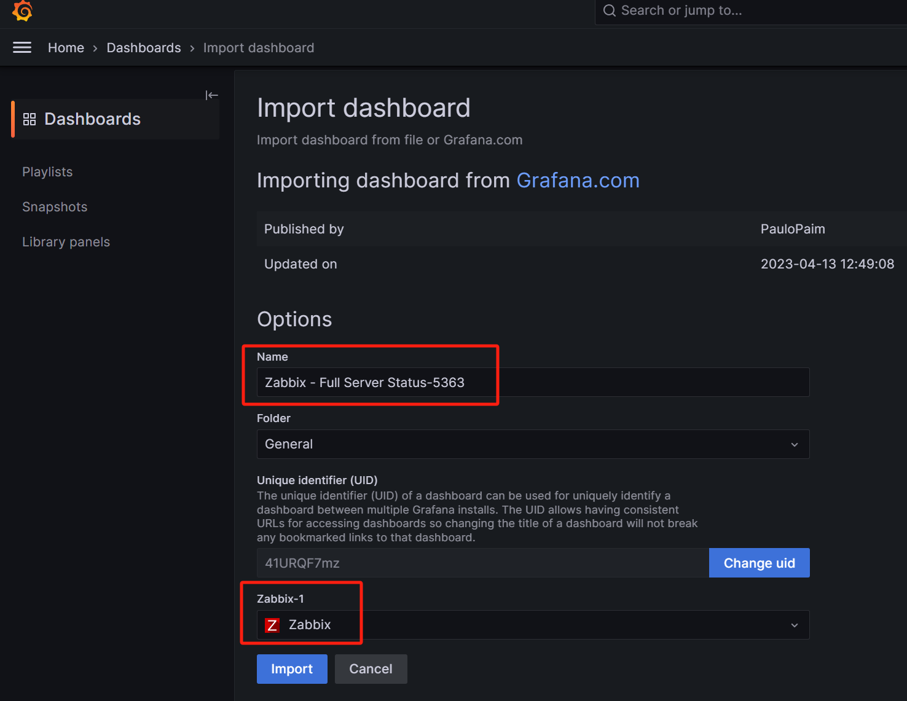Click the Import dashboard page title
This screenshot has height=701, width=907.
click(364, 108)
